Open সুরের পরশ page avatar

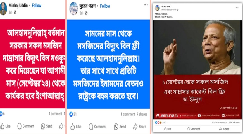(x=73, y=9)
